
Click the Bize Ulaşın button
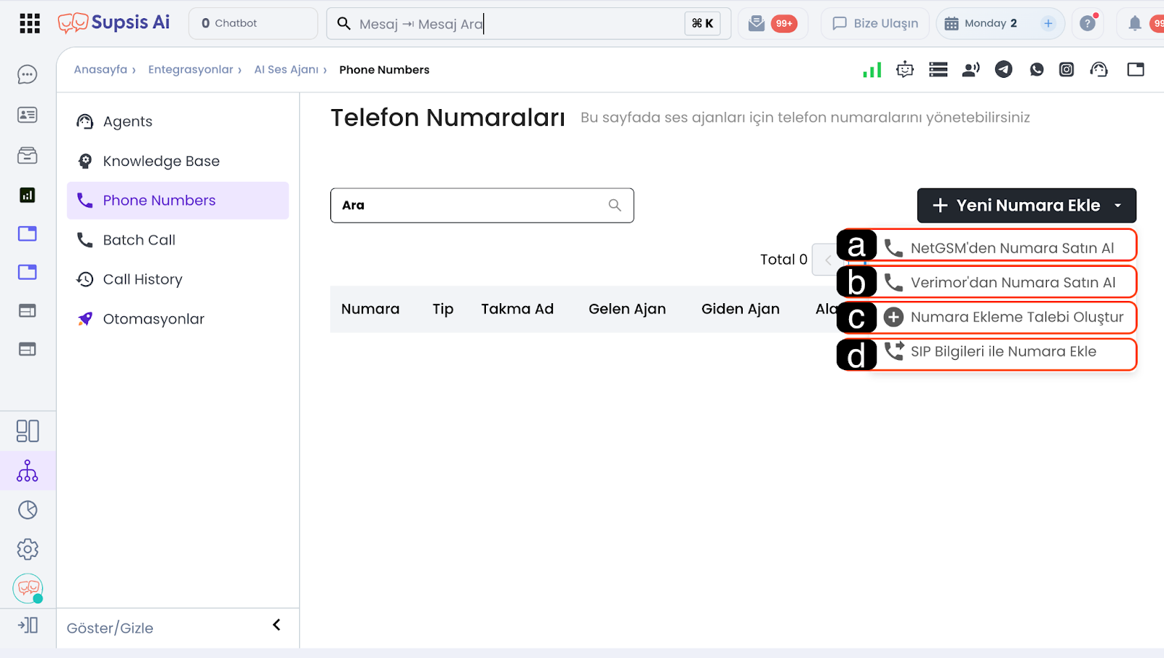point(875,23)
